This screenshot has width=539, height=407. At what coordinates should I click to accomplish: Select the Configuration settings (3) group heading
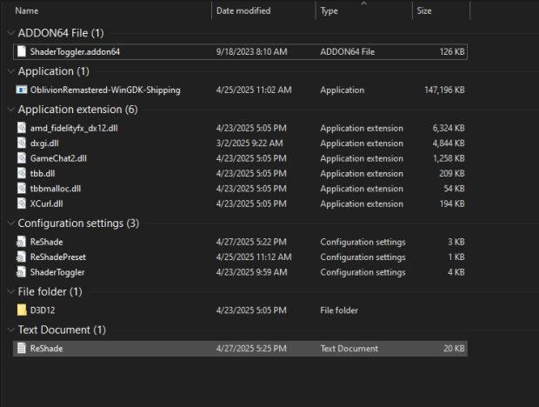pos(79,224)
